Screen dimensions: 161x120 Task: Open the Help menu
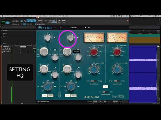coord(67,16)
